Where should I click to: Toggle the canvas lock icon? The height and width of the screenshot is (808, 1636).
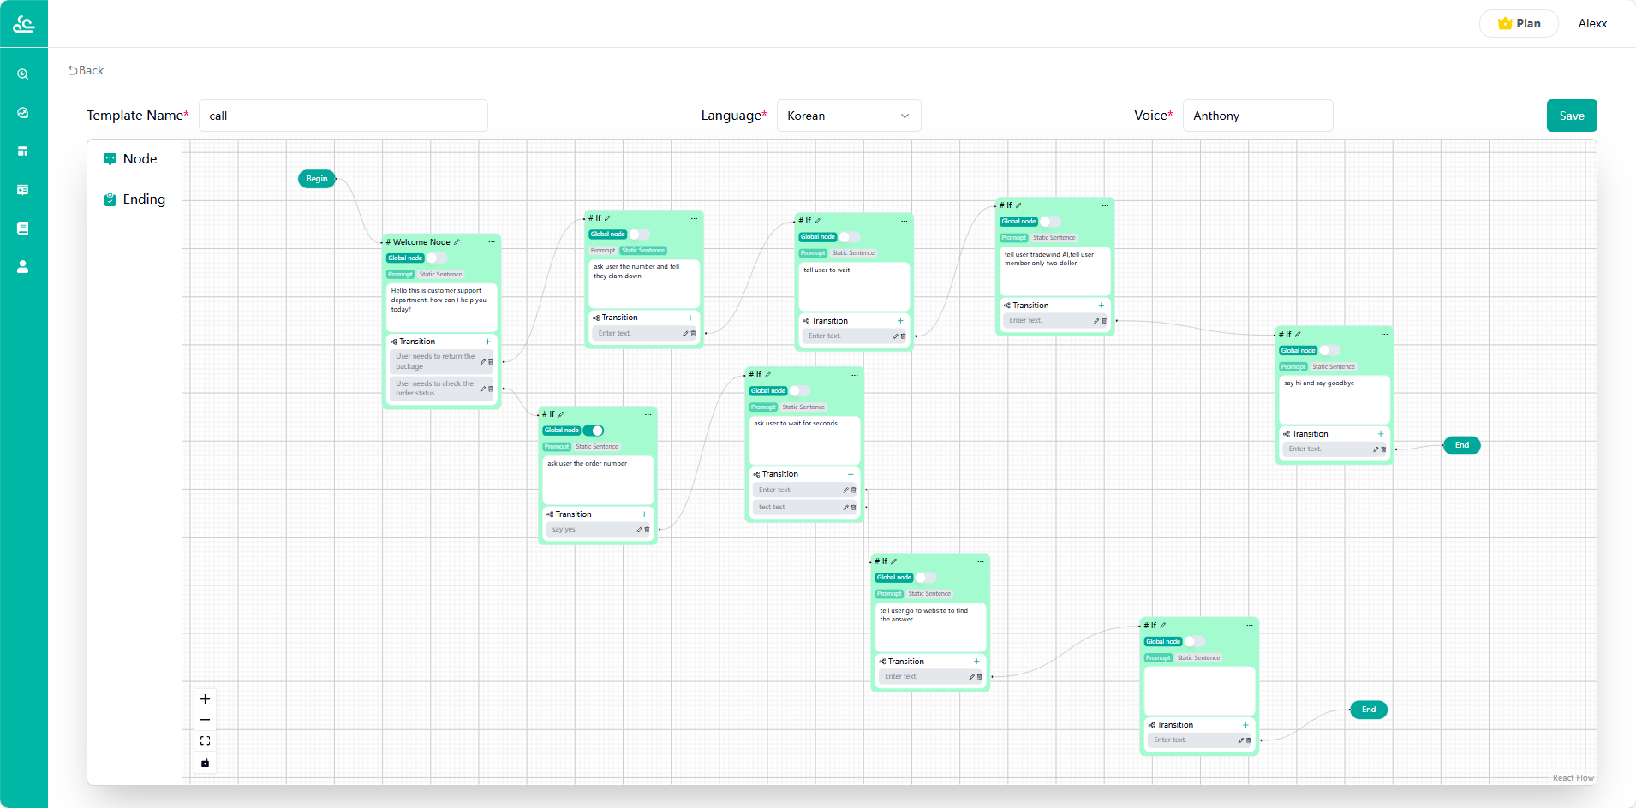[205, 763]
